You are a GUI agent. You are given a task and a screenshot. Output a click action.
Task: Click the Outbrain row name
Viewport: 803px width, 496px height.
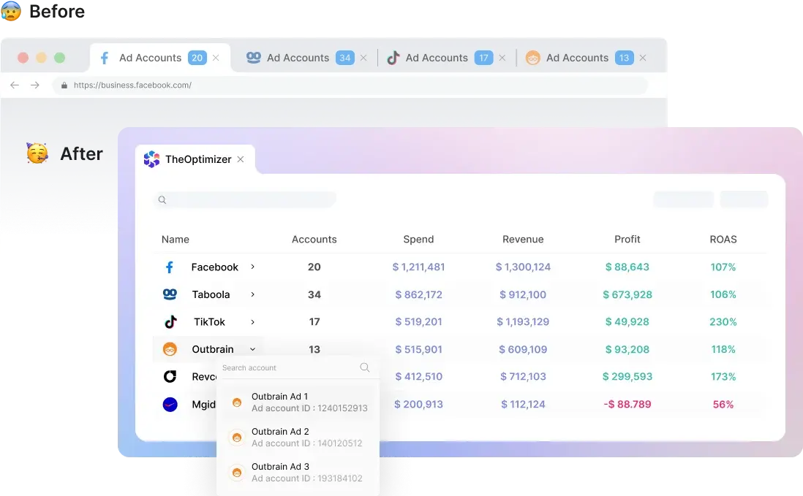point(213,349)
